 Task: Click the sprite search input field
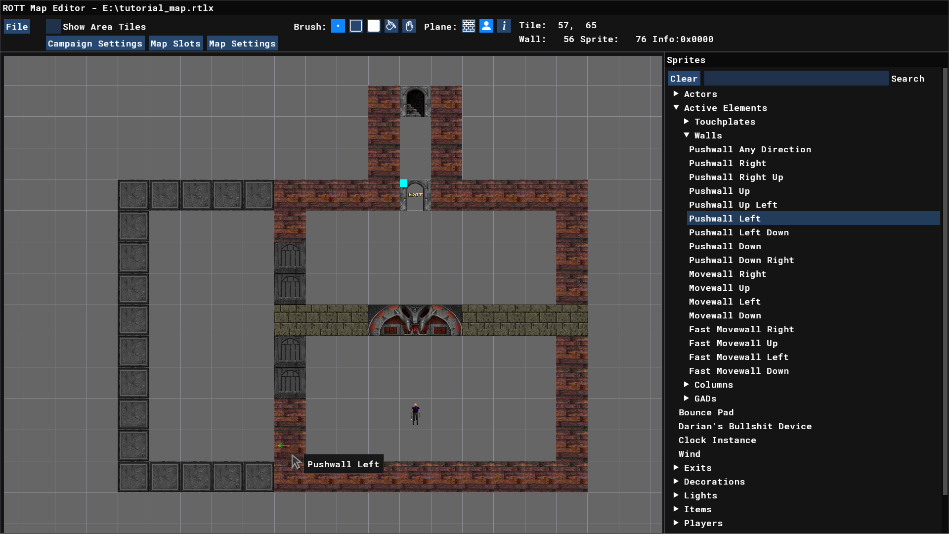pos(796,79)
